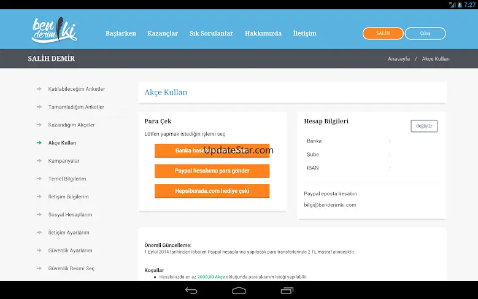
Task: Click the bilgi@benderimki.com email text
Action: click(x=330, y=204)
